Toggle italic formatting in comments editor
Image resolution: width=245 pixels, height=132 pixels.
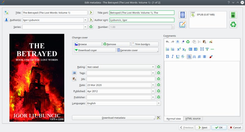[172, 56]
